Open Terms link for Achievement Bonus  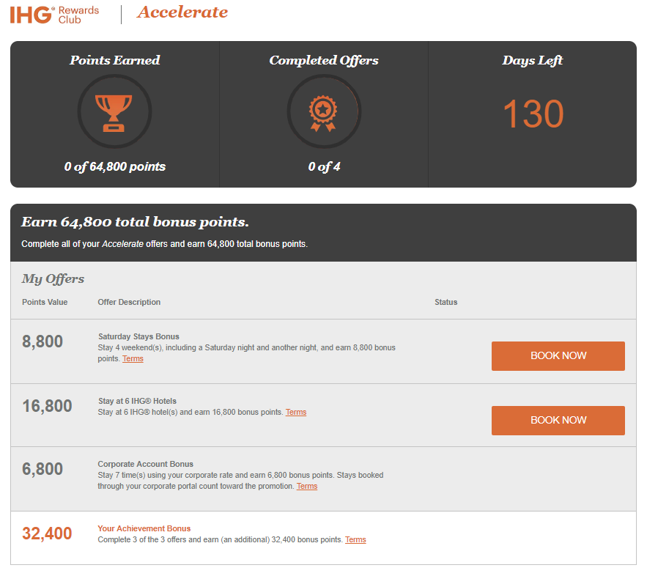[x=355, y=539]
